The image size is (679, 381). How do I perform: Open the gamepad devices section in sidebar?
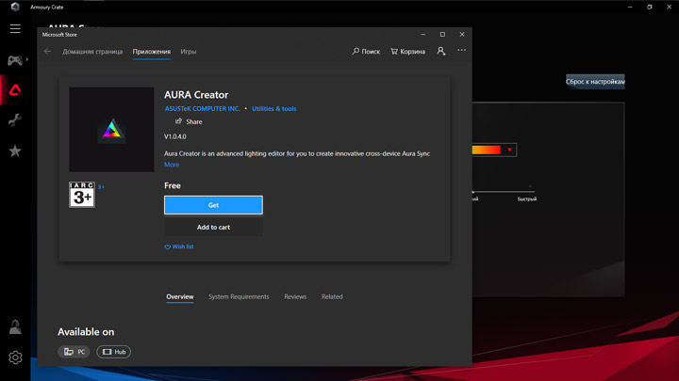pyautogui.click(x=15, y=60)
